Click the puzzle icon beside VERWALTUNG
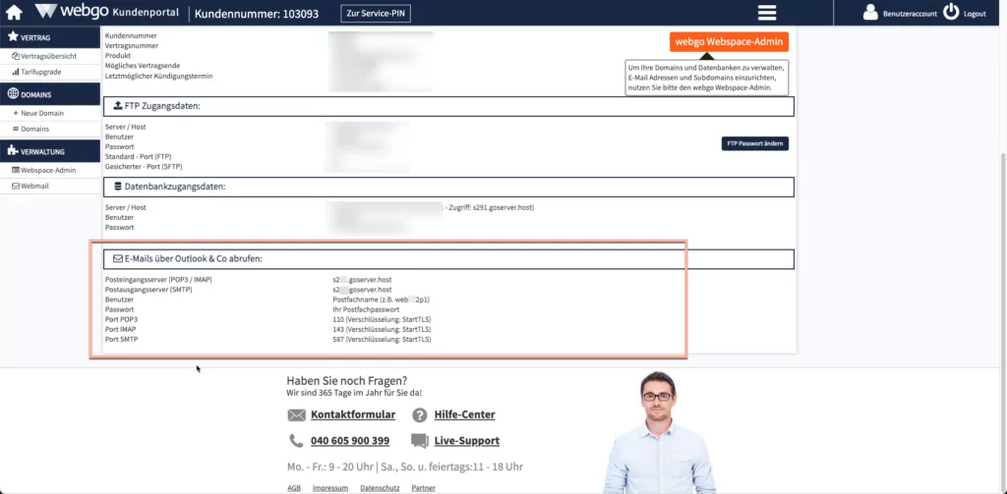Image resolution: width=1007 pixels, height=494 pixels. click(13, 151)
